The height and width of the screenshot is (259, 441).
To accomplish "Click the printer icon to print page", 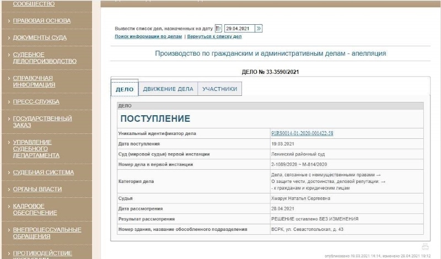I will [x=424, y=246].
